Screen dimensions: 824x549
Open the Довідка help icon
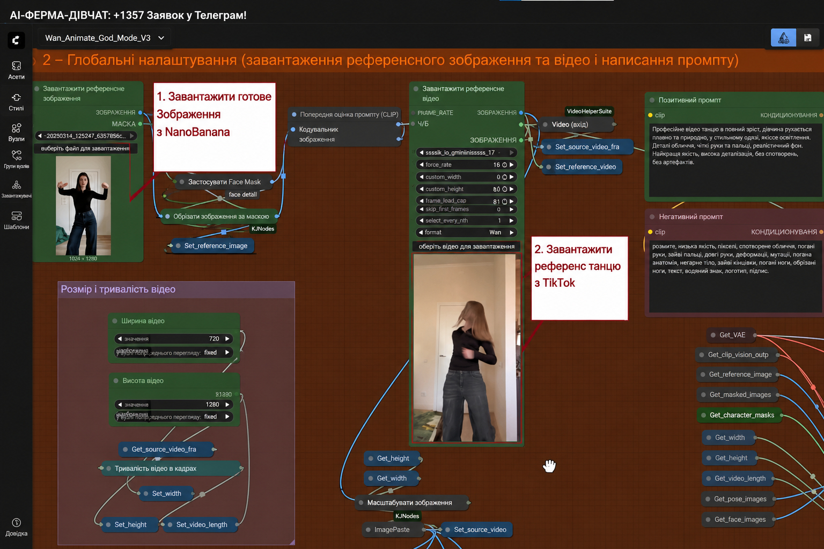pos(16,526)
